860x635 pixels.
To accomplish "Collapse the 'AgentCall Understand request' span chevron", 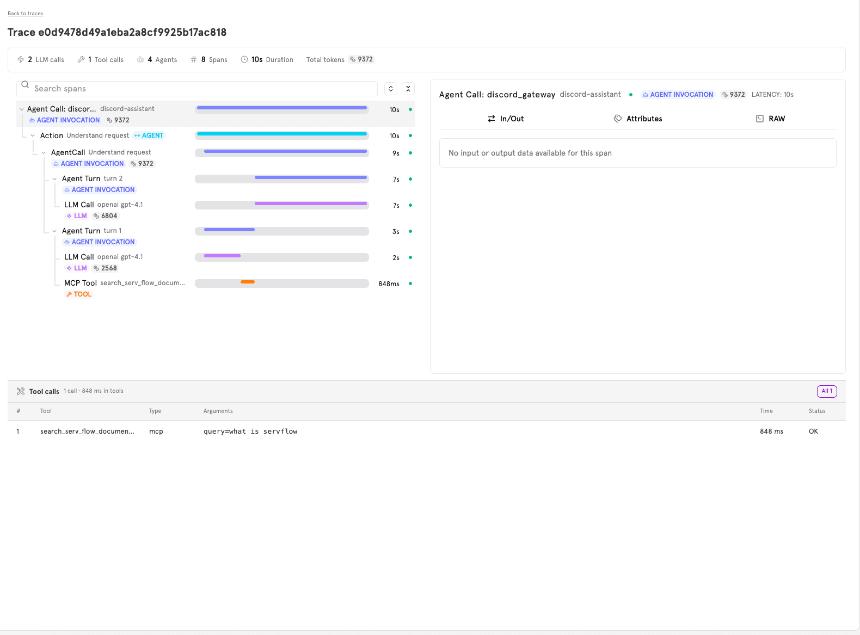I will 44,153.
